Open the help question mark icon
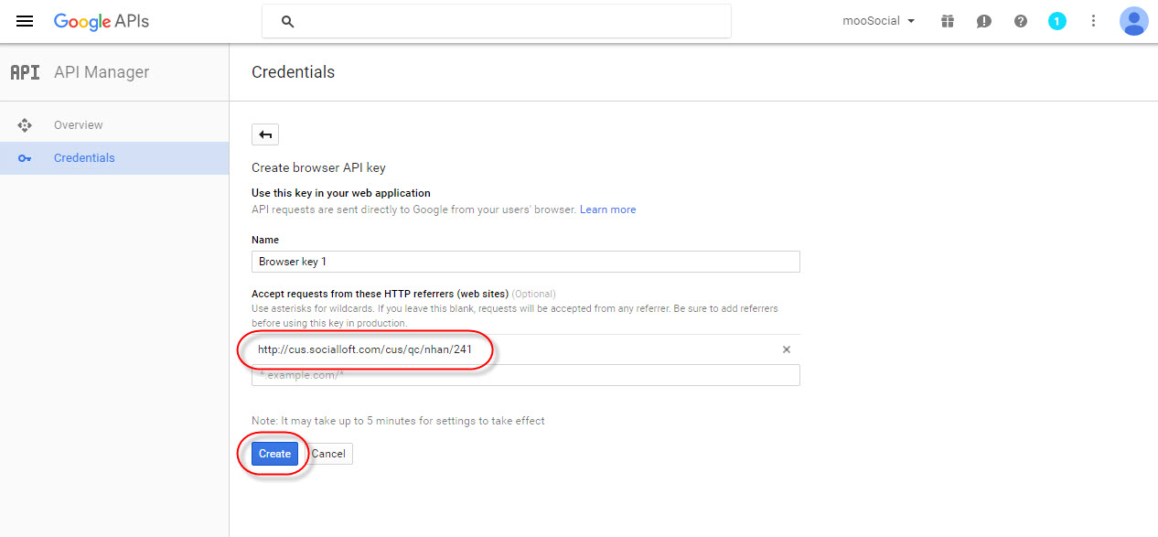The height and width of the screenshot is (537, 1158). pos(1021,20)
